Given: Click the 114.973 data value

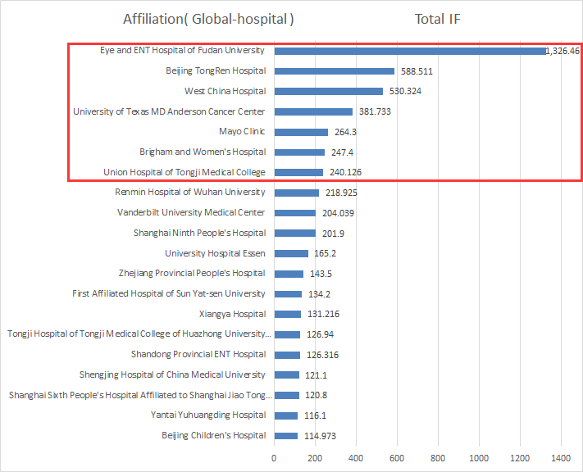Looking at the screenshot, I should click(x=320, y=436).
